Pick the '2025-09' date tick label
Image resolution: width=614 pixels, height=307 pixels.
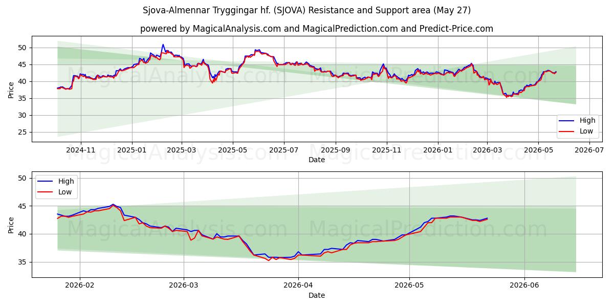(336, 151)
